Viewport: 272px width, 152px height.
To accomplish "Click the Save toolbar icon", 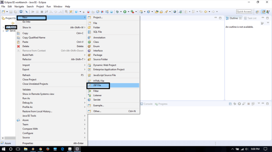I will click(11, 12).
